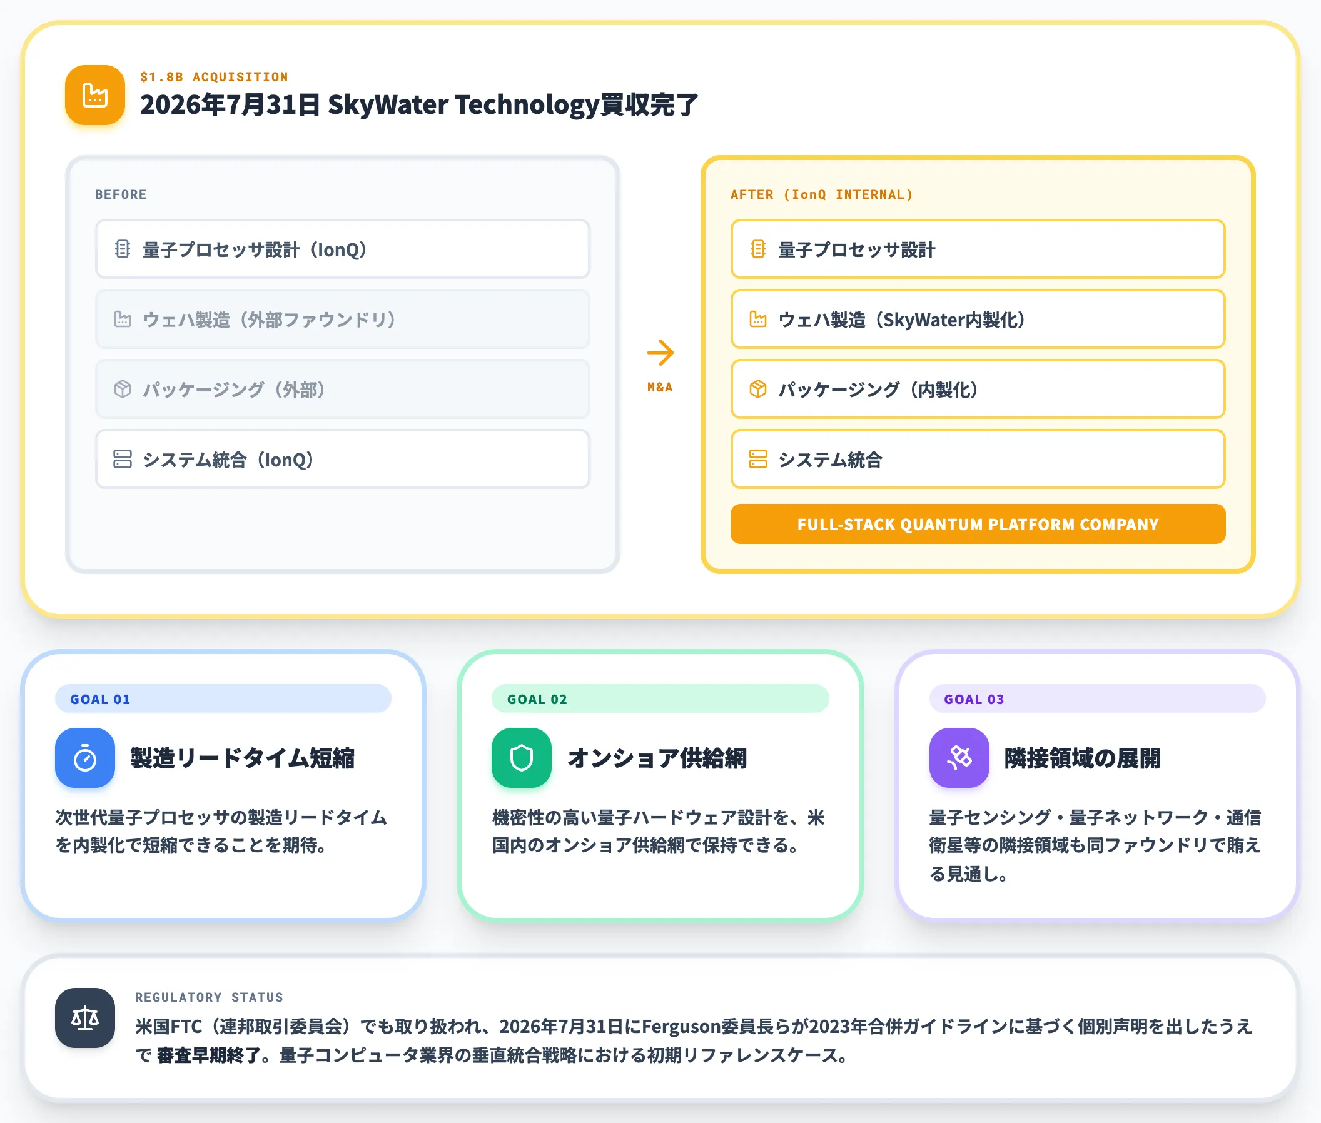Image resolution: width=1321 pixels, height=1123 pixels.
Task: Click the orange factory acquisition icon
Action: click(95, 95)
